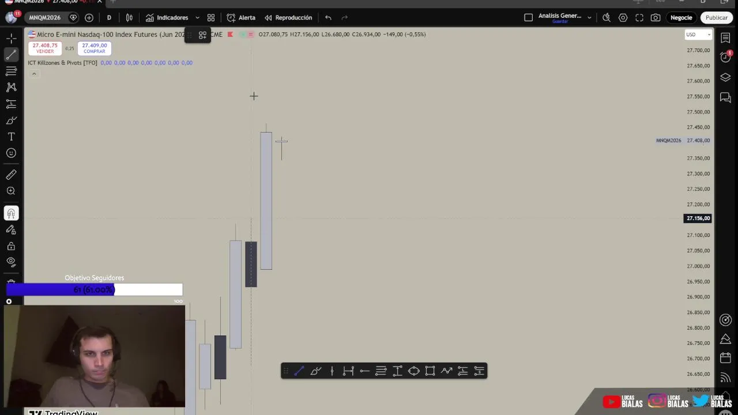
Task: Open the layout setup square icon
Action: tap(528, 18)
